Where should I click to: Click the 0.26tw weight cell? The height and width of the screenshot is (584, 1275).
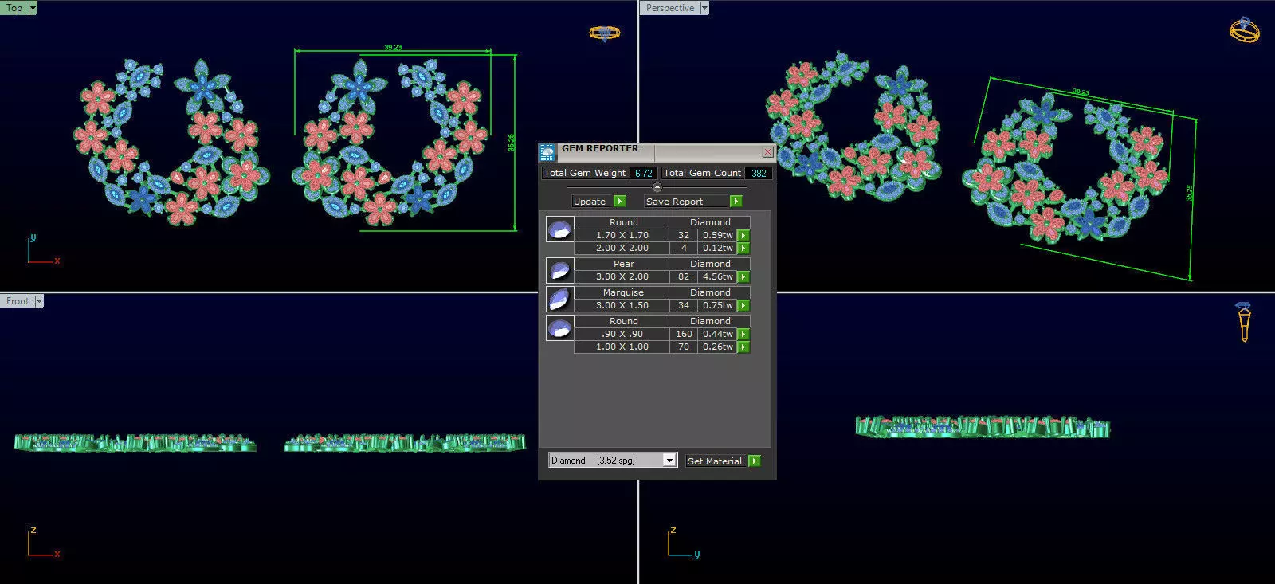click(717, 347)
